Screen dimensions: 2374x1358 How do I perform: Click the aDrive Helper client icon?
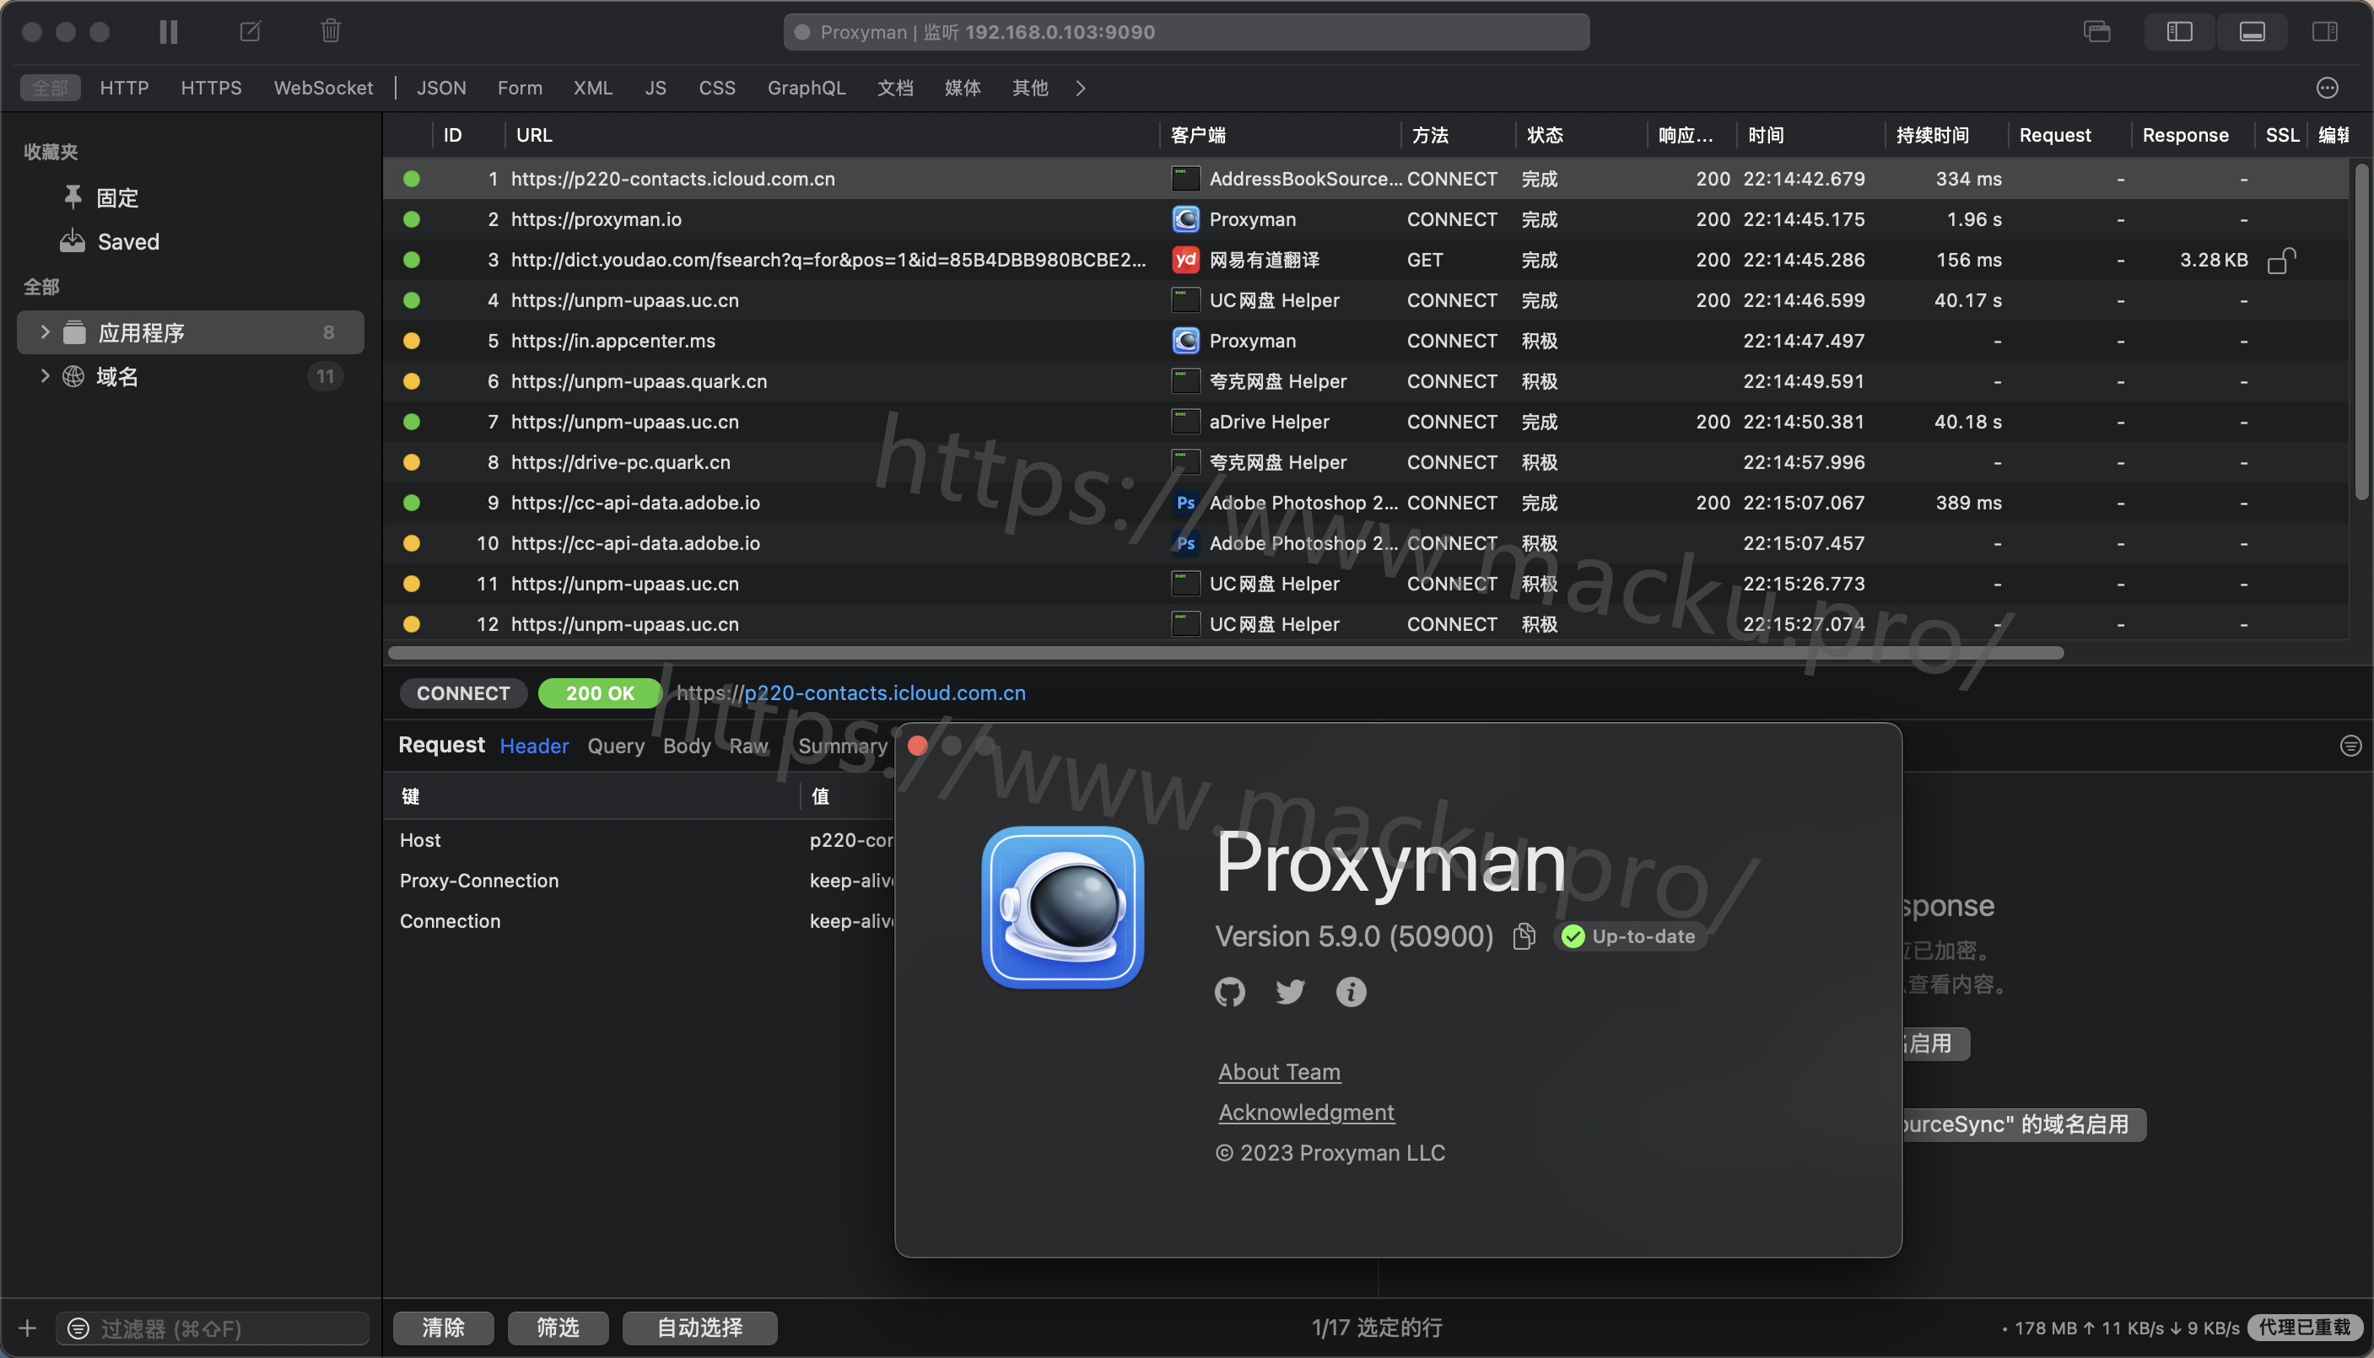point(1184,422)
